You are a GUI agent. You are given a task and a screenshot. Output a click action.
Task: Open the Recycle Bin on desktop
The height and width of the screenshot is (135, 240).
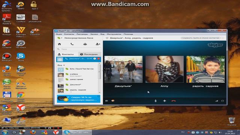pyautogui.click(x=232, y=121)
